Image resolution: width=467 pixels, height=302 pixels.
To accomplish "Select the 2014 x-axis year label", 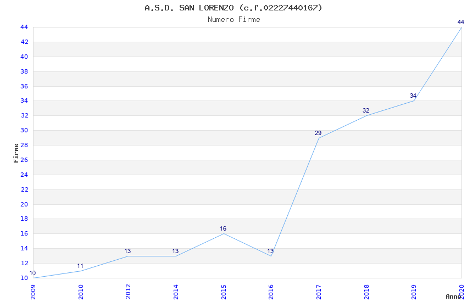I will (176, 292).
